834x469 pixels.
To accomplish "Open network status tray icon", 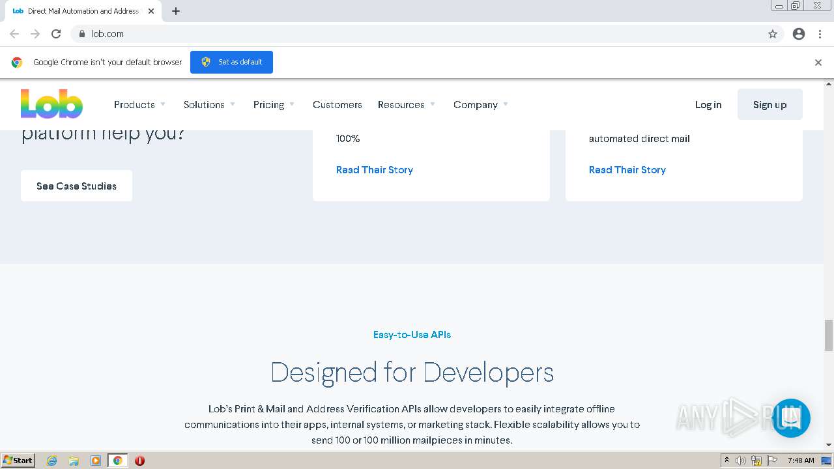I will click(756, 461).
